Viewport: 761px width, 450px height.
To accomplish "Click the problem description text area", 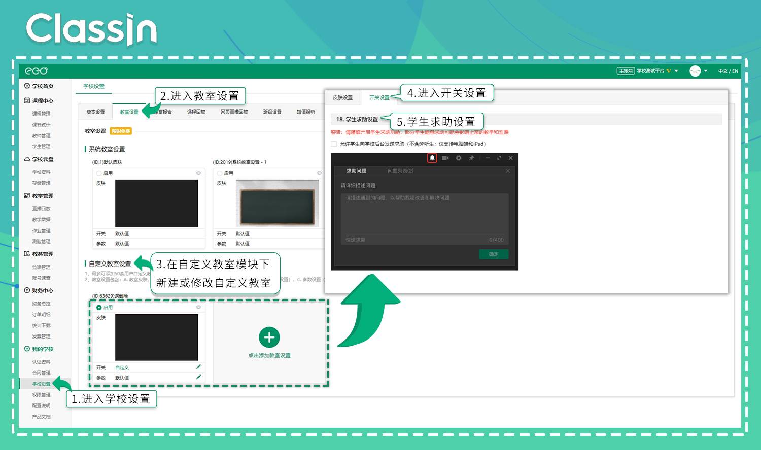I will click(x=424, y=214).
